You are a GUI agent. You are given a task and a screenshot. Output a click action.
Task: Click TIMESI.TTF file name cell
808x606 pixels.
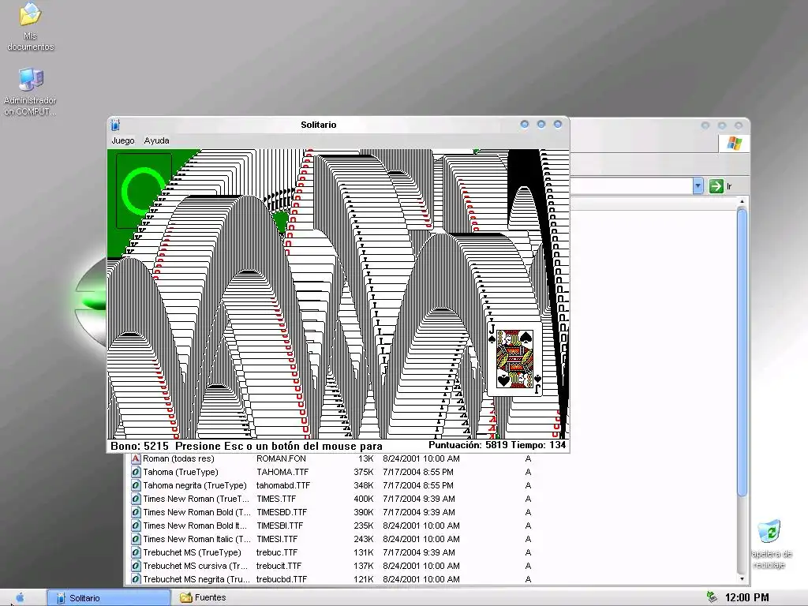click(277, 539)
